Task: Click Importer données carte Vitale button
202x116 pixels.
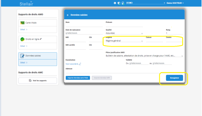Action: pos(78,78)
